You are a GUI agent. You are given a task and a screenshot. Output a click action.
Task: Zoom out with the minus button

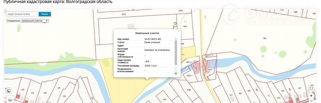coord(311,101)
